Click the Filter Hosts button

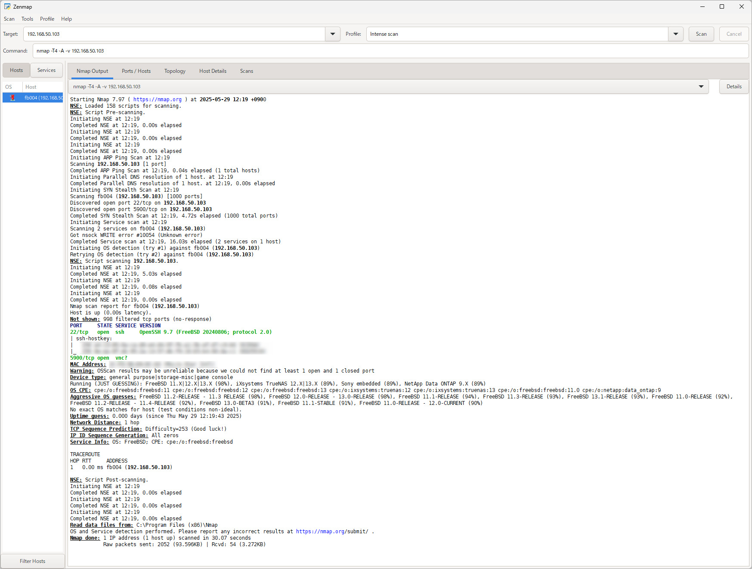(33, 561)
